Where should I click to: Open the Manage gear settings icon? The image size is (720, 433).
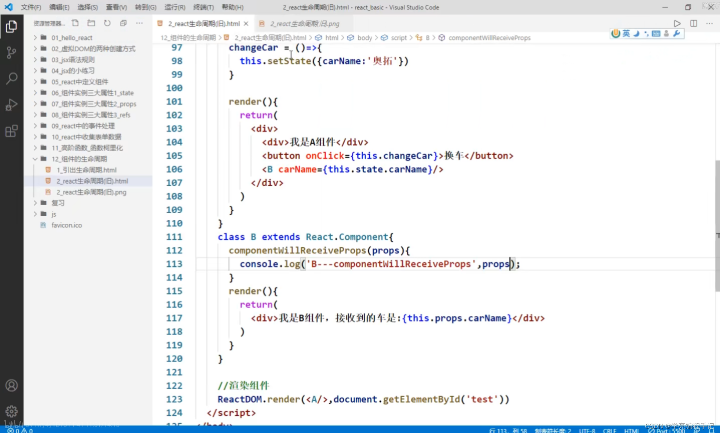[x=11, y=411]
